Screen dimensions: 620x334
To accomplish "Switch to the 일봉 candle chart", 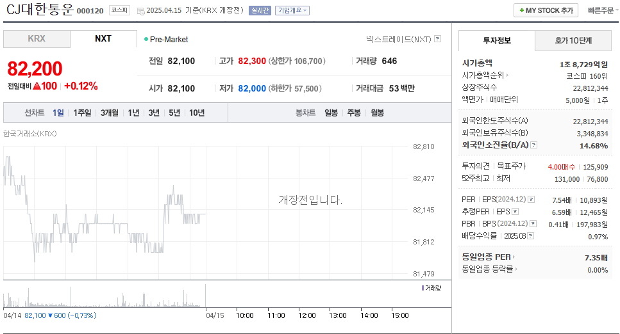I will click(331, 113).
